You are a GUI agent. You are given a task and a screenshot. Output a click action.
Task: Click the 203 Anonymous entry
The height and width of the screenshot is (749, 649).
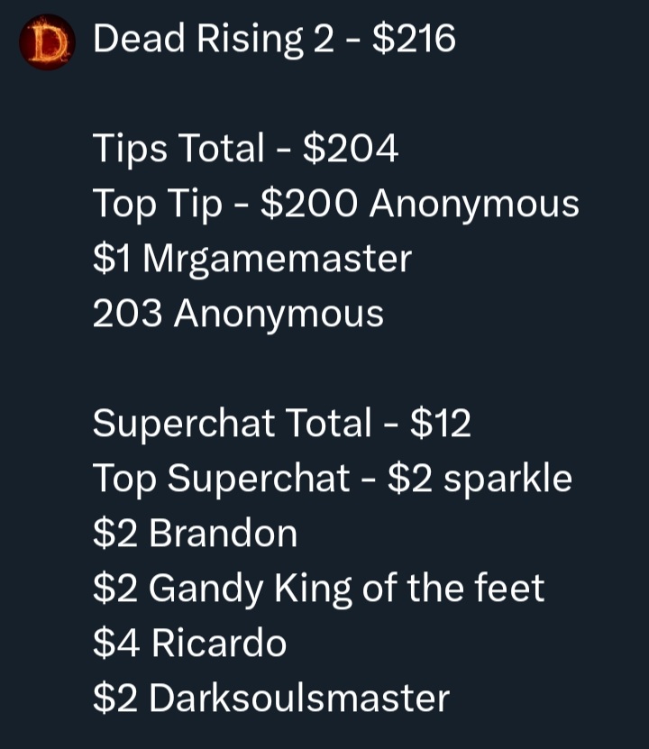(x=238, y=314)
